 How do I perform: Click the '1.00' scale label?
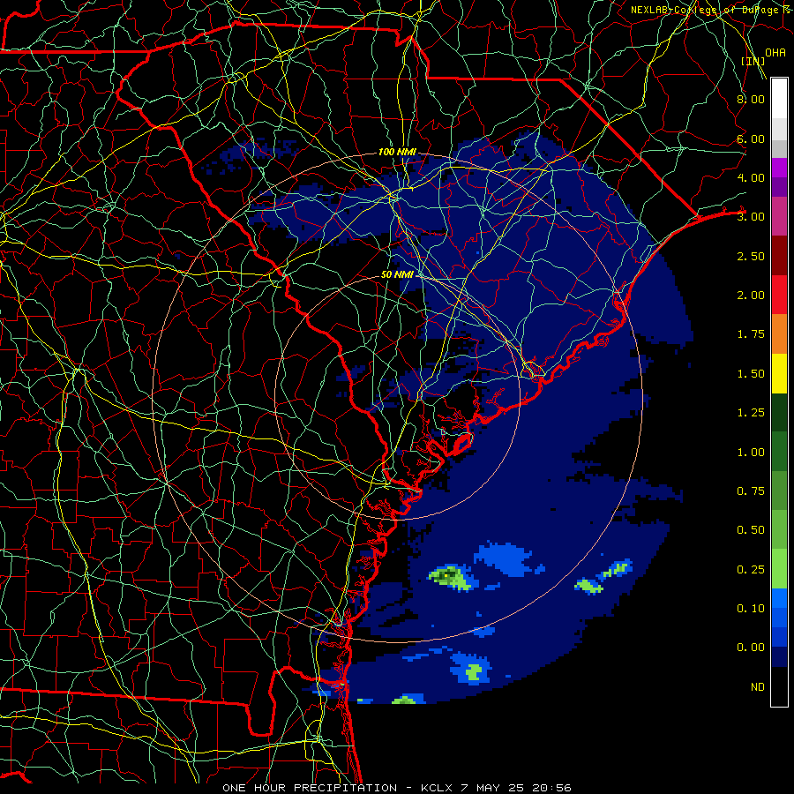tap(751, 453)
